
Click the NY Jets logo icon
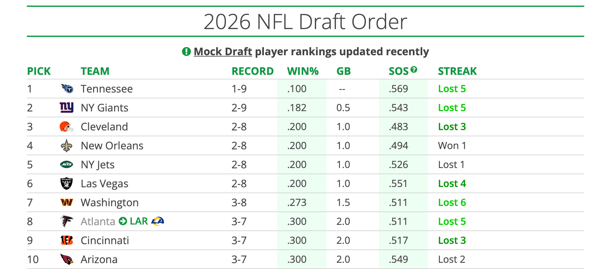(67, 164)
